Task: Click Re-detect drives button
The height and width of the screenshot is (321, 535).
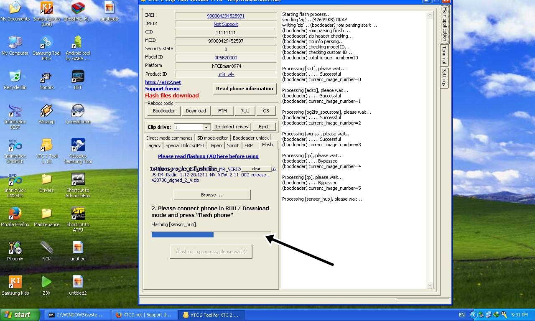Action: click(x=231, y=127)
